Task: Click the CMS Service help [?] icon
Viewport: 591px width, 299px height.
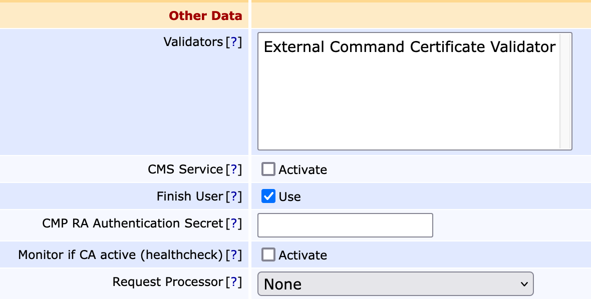Action: [x=233, y=169]
